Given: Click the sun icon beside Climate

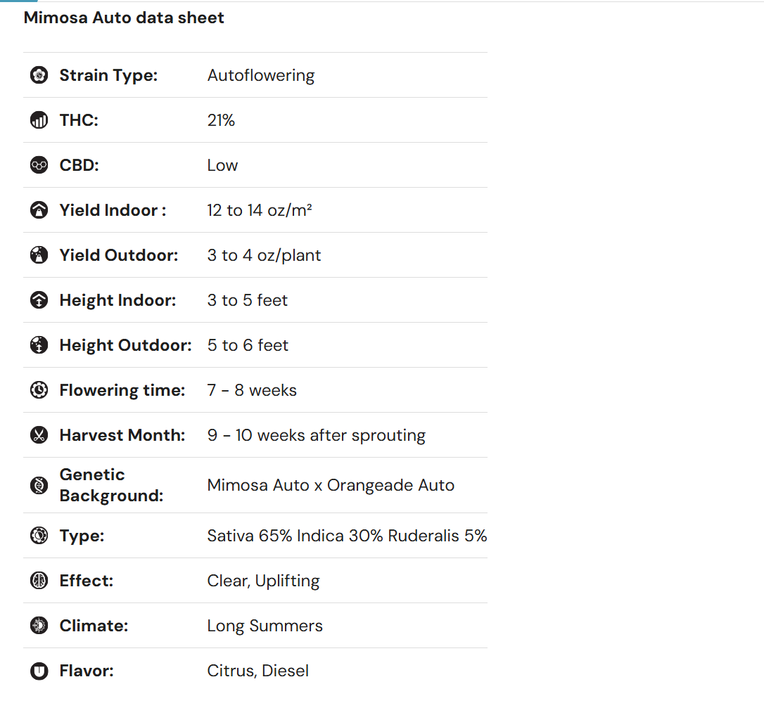Looking at the screenshot, I should click(39, 626).
